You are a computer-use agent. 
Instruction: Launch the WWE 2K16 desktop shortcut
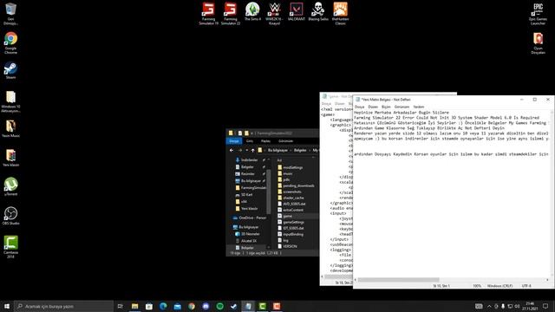click(x=274, y=14)
